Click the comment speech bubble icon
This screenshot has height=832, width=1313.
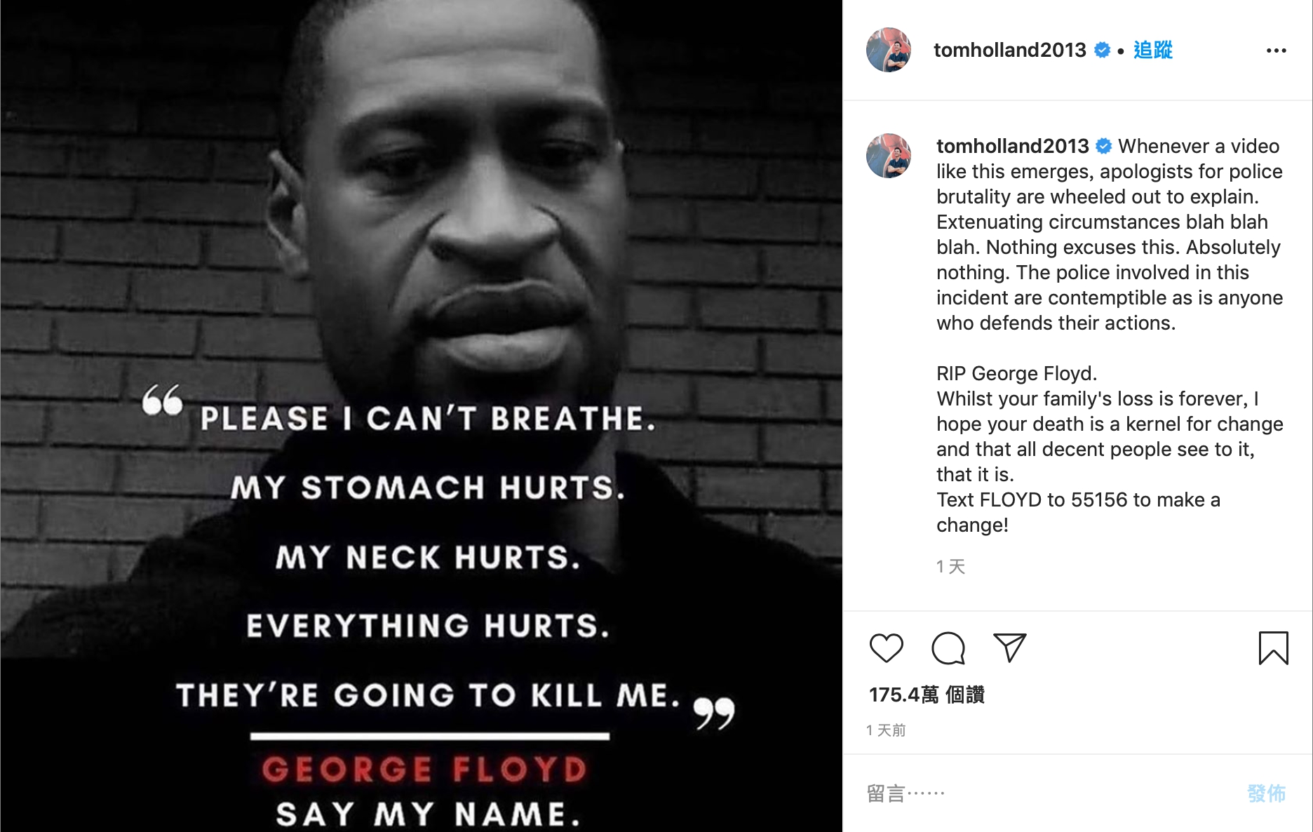pos(948,648)
